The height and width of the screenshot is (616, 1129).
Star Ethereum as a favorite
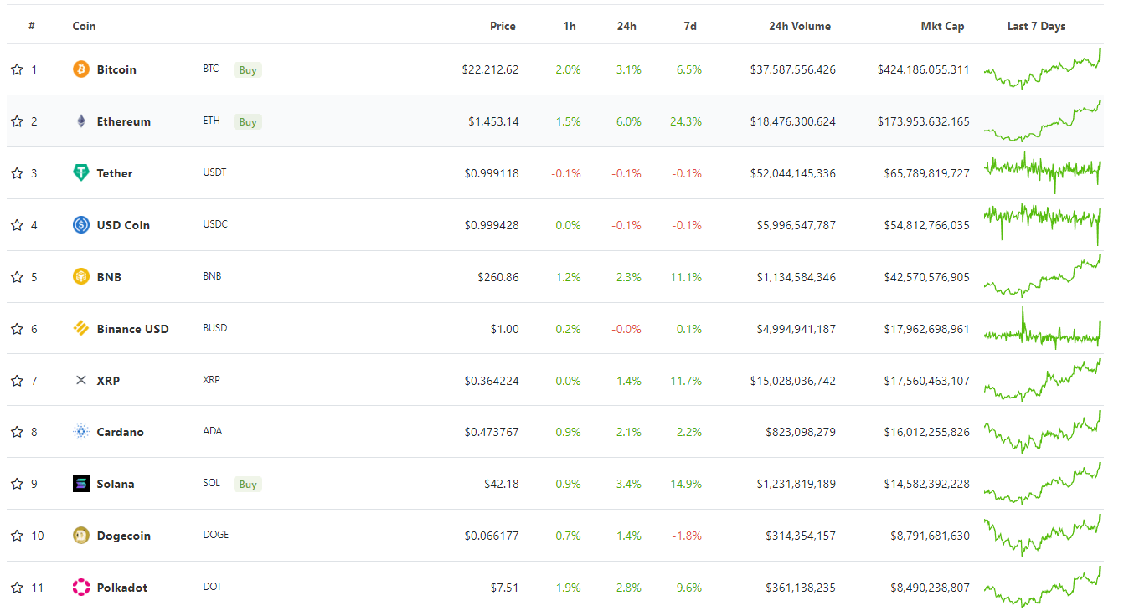tap(17, 121)
